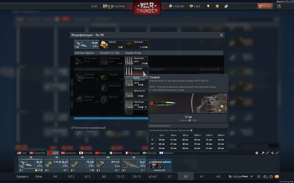Screen dimensions: 294x183
Task: Switch to the Франция nation tab
Action: (x=132, y=153)
